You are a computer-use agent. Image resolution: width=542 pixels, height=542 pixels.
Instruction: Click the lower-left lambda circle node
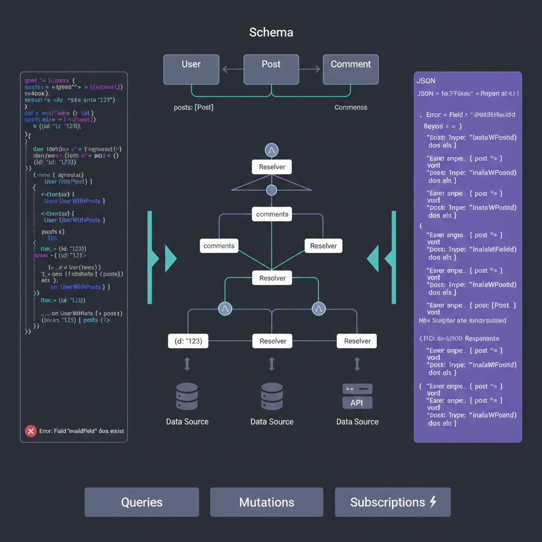tap(225, 308)
